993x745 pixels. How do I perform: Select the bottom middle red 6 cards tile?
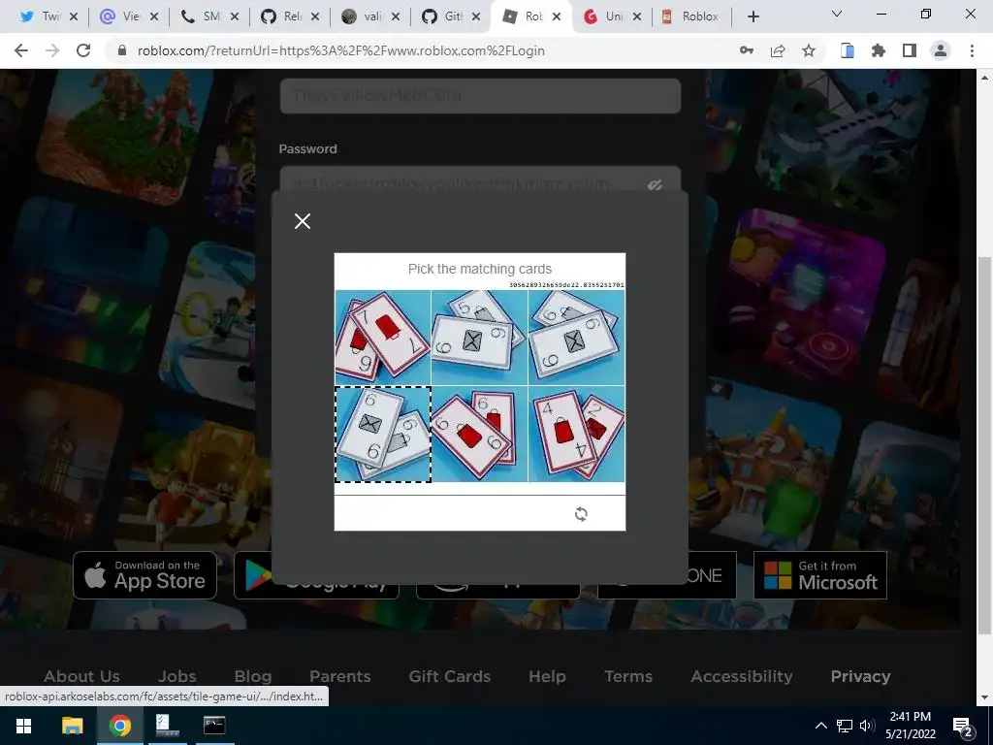click(479, 434)
